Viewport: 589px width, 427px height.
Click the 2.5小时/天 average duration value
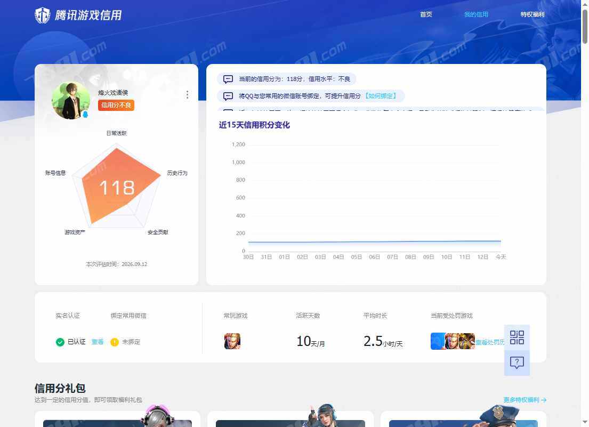pyautogui.click(x=383, y=341)
